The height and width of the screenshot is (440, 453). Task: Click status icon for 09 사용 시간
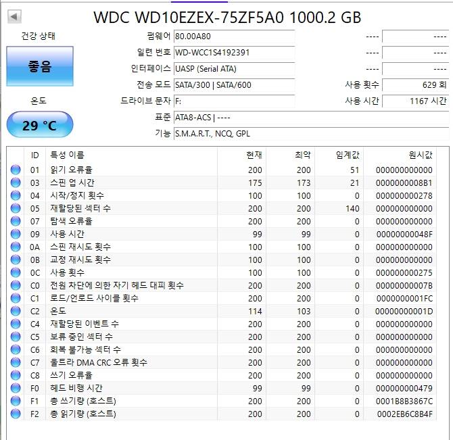point(16,234)
